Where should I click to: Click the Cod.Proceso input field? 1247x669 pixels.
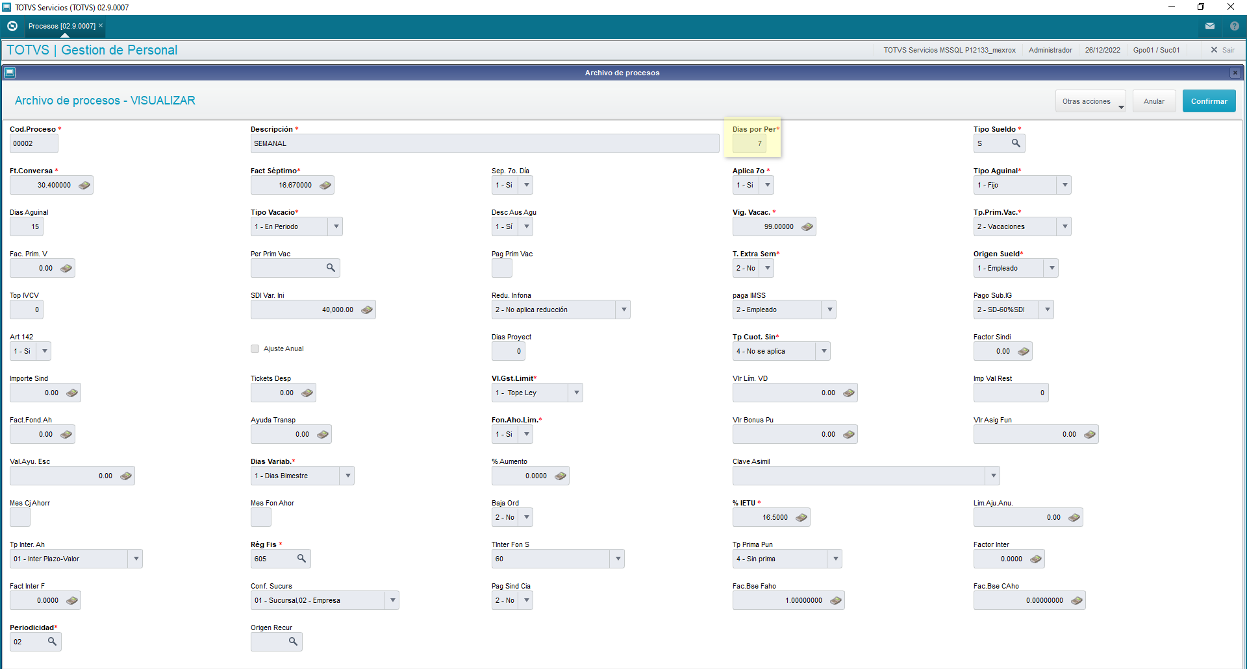pyautogui.click(x=34, y=143)
